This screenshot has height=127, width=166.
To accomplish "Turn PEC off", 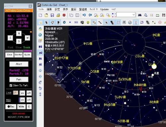I will [x=29, y=100].
